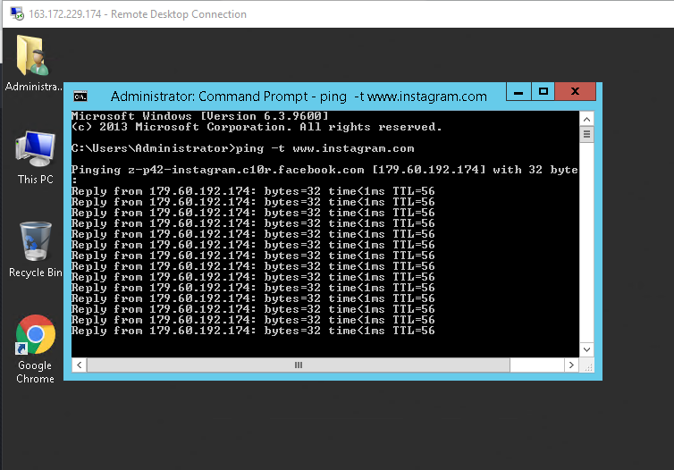The image size is (674, 470).
Task: Click the vertical scrollbar down arrow
Action: click(586, 349)
